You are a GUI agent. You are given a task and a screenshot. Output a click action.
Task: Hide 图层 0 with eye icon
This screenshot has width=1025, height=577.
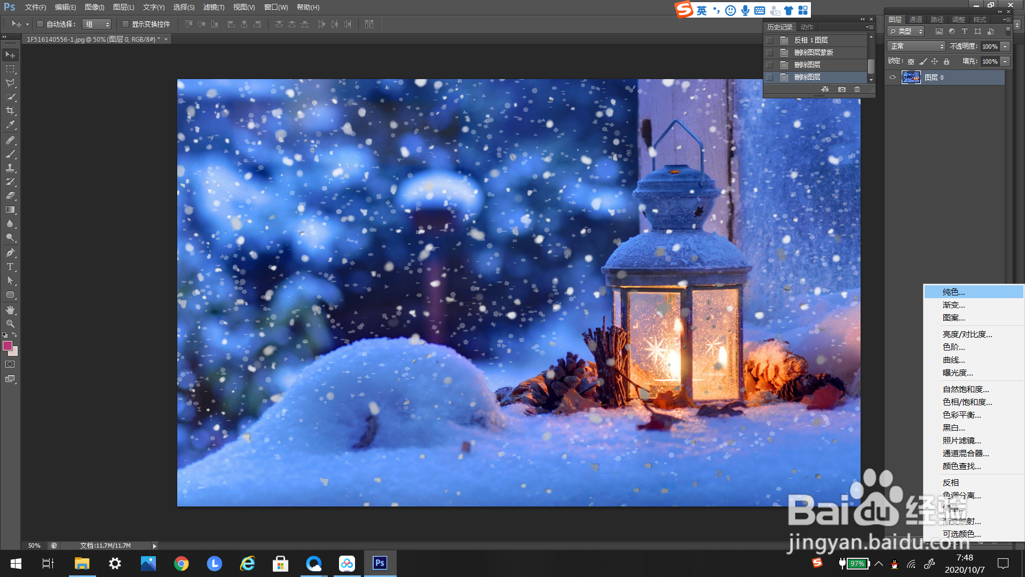tap(892, 77)
